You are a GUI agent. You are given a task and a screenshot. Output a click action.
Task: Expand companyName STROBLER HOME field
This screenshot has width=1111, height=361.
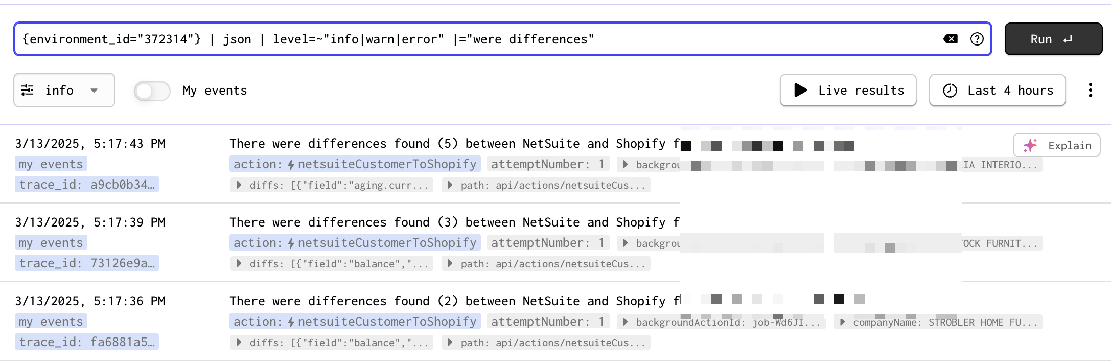point(938,322)
